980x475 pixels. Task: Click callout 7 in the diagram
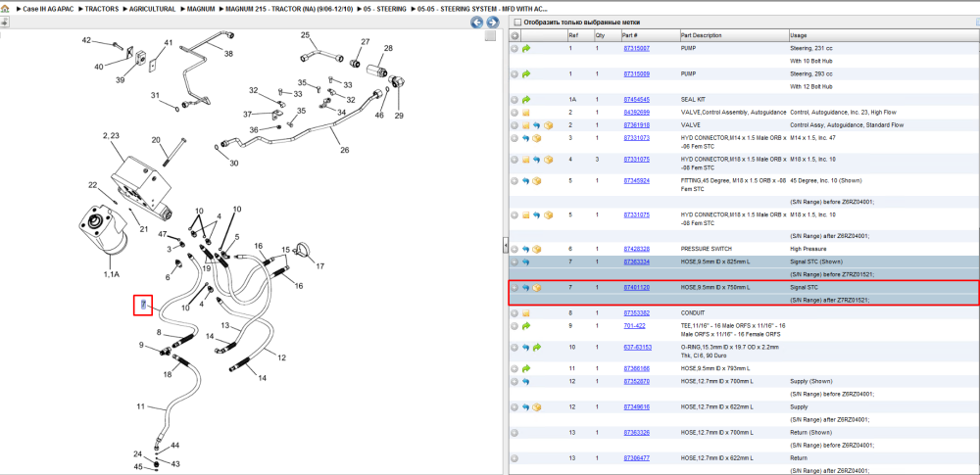pos(143,305)
